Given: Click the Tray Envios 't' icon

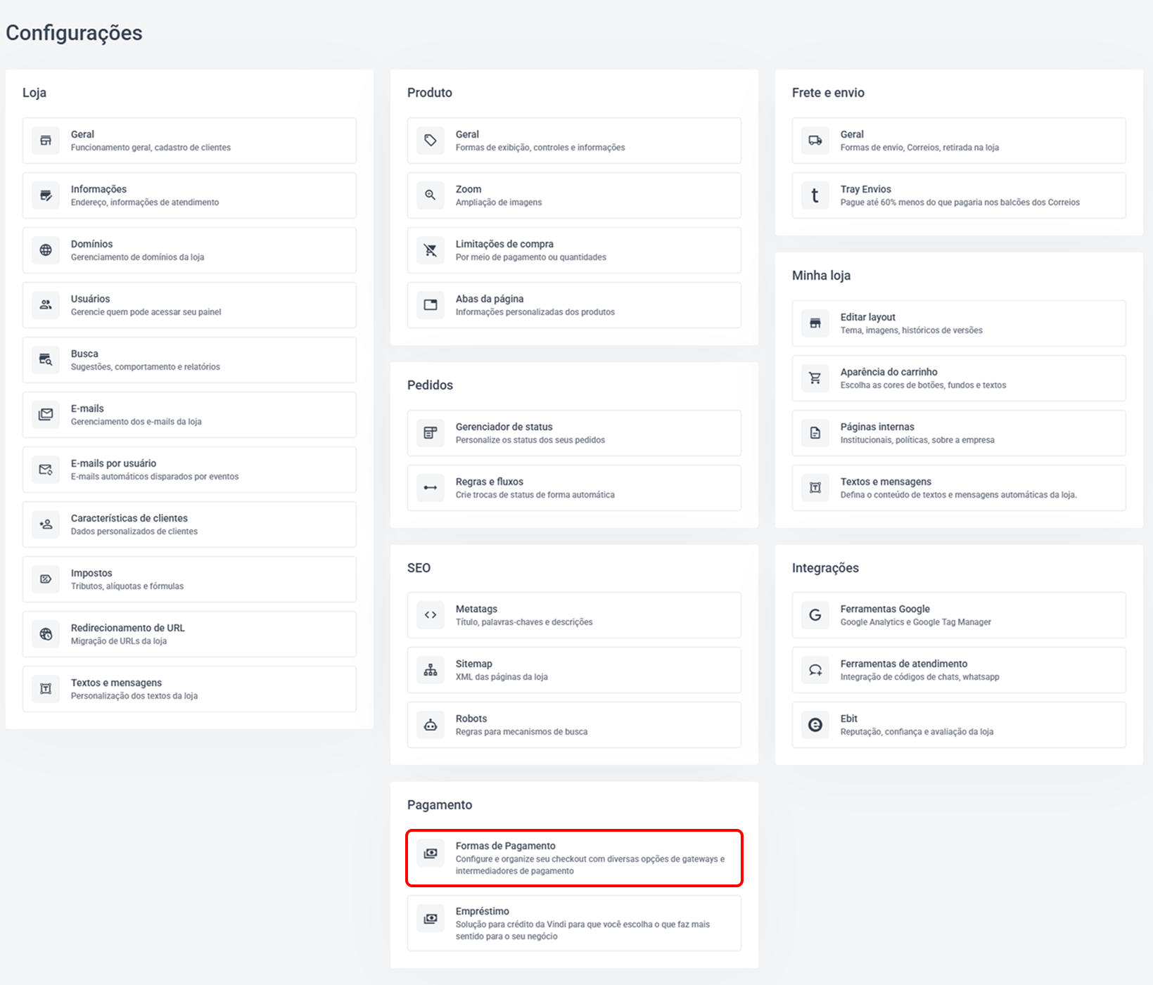Looking at the screenshot, I should (815, 195).
